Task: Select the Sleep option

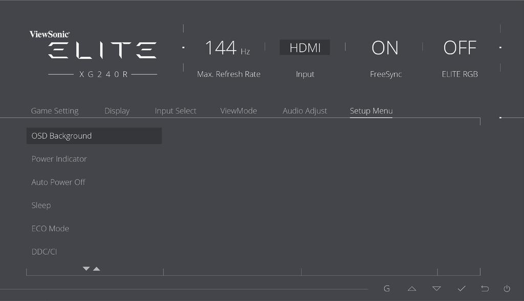Action: pos(41,205)
